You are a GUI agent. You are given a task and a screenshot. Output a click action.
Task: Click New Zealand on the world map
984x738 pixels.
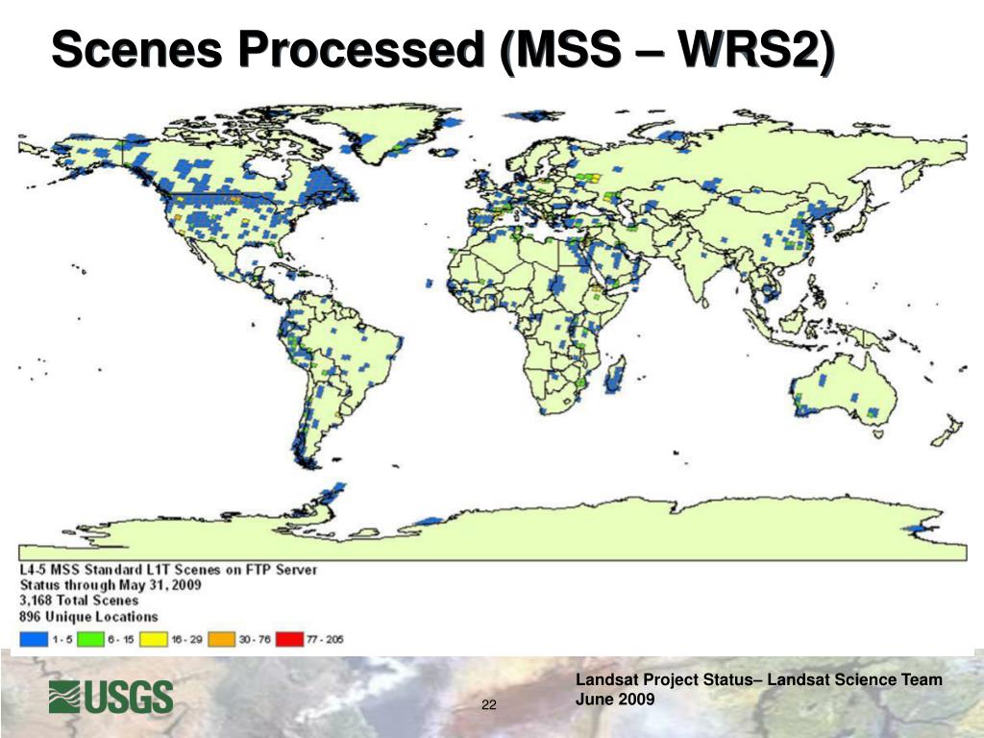point(947,430)
